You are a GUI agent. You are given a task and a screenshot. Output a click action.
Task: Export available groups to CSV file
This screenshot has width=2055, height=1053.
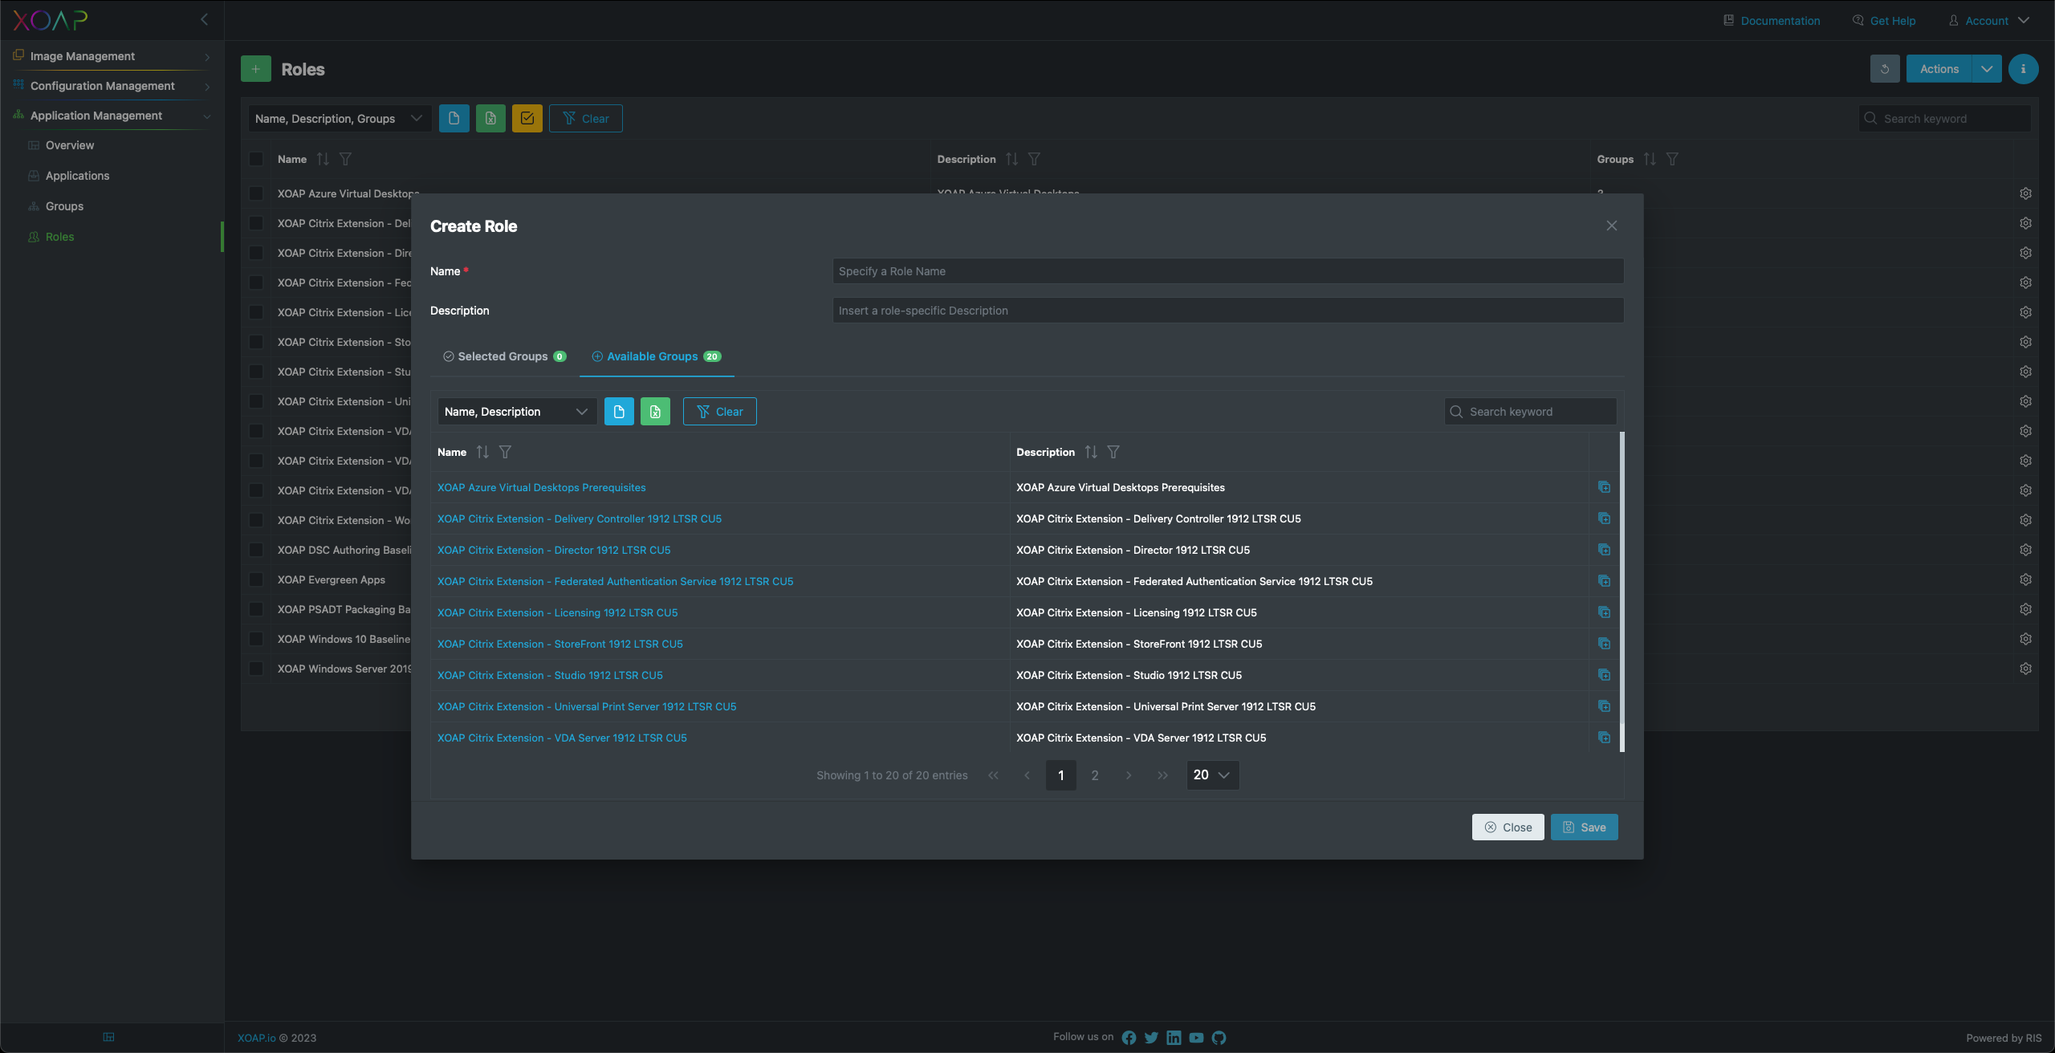619,412
